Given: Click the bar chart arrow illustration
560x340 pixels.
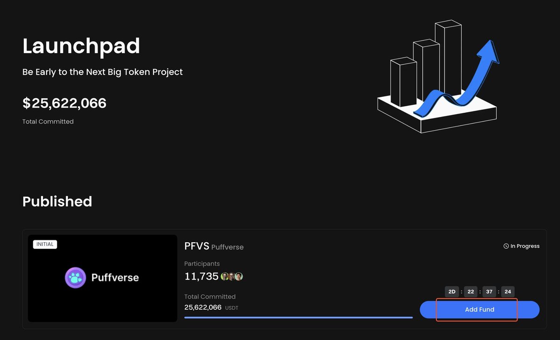Looking at the screenshot, I should click(x=438, y=77).
